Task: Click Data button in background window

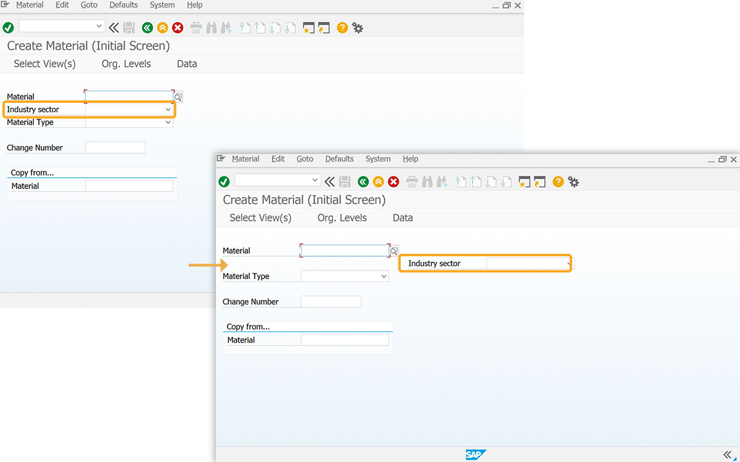Action: tap(187, 64)
